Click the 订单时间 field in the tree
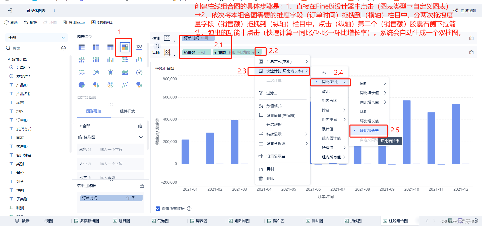 click(24, 68)
